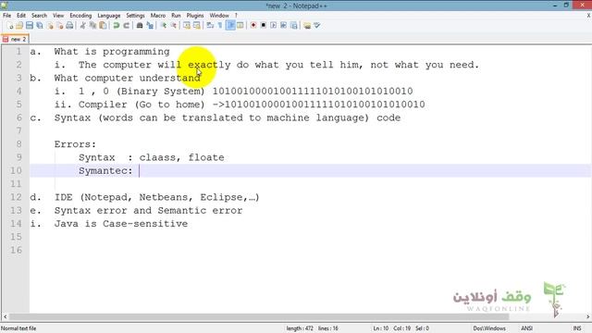The image size is (592, 333).
Task: Open the ? help menu
Action: click(236, 16)
